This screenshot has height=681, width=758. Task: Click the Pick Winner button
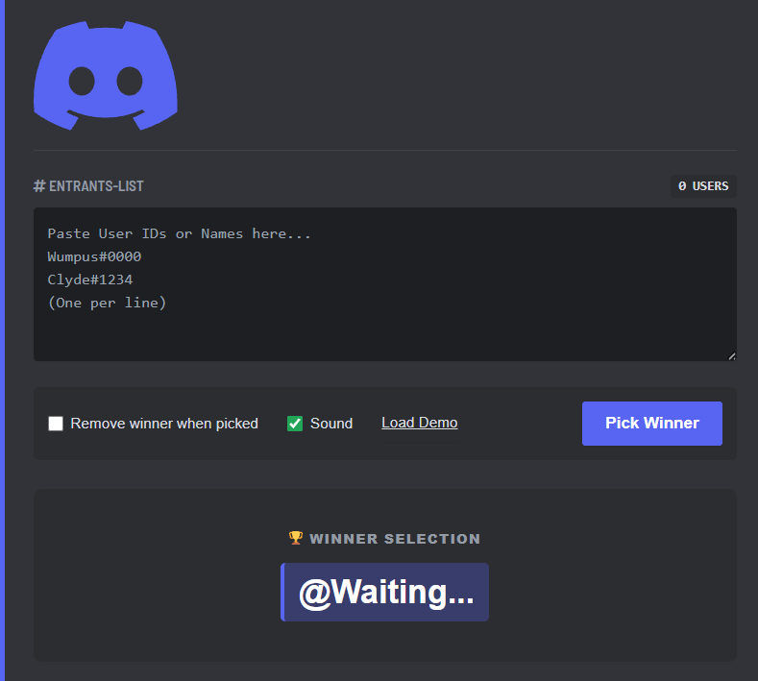tap(652, 424)
